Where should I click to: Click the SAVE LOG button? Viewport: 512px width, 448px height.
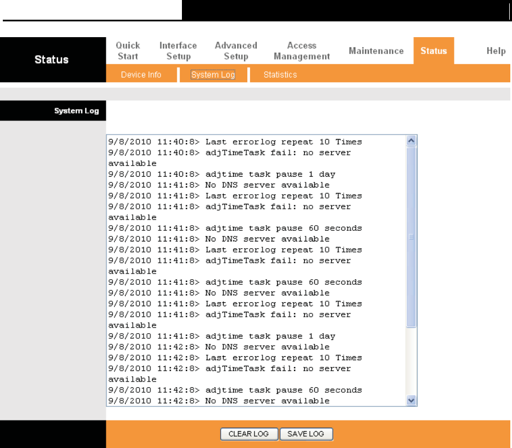tap(306, 434)
